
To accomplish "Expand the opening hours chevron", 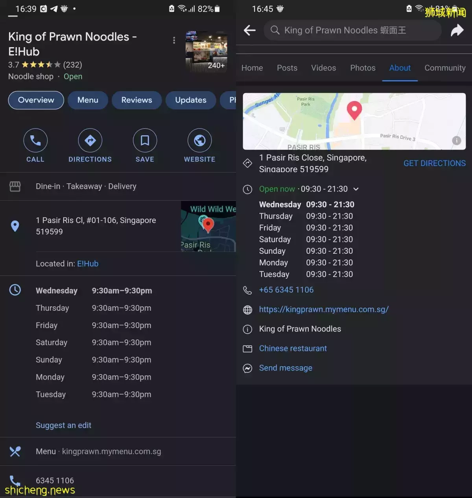I will 356,189.
